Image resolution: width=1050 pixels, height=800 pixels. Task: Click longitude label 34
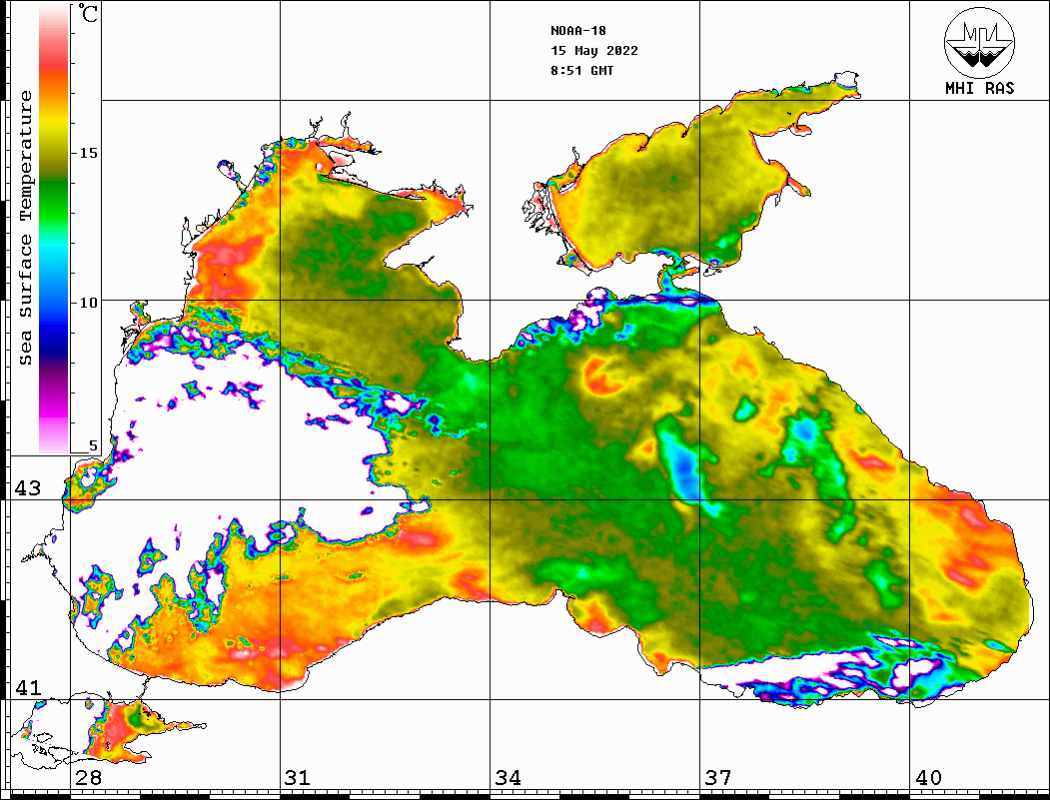coord(508,777)
